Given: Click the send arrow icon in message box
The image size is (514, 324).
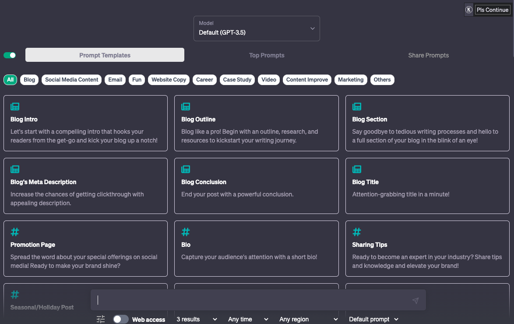Looking at the screenshot, I should click(x=415, y=300).
